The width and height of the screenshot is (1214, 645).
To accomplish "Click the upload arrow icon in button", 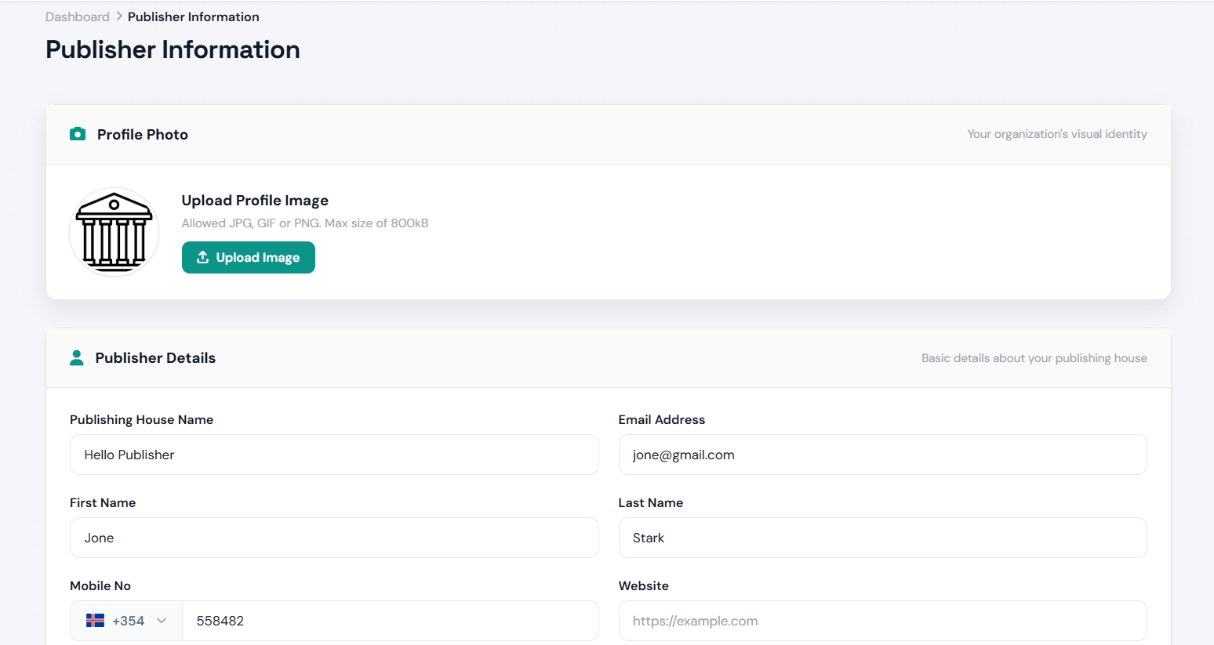I will (x=202, y=257).
